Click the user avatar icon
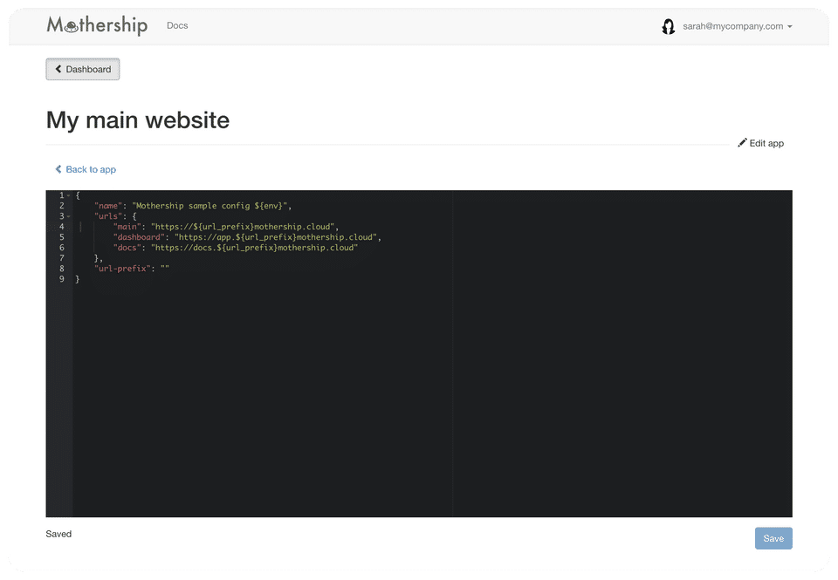This screenshot has height=580, width=838. 668,26
